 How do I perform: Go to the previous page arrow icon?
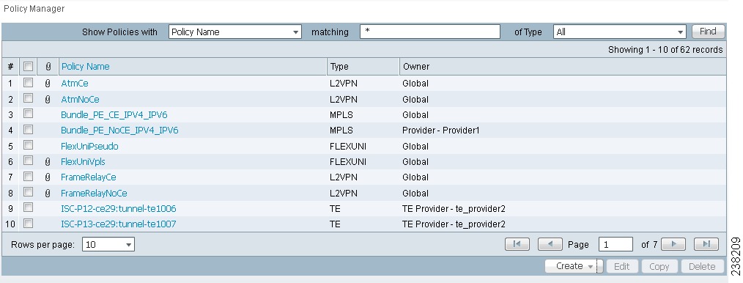coord(550,244)
